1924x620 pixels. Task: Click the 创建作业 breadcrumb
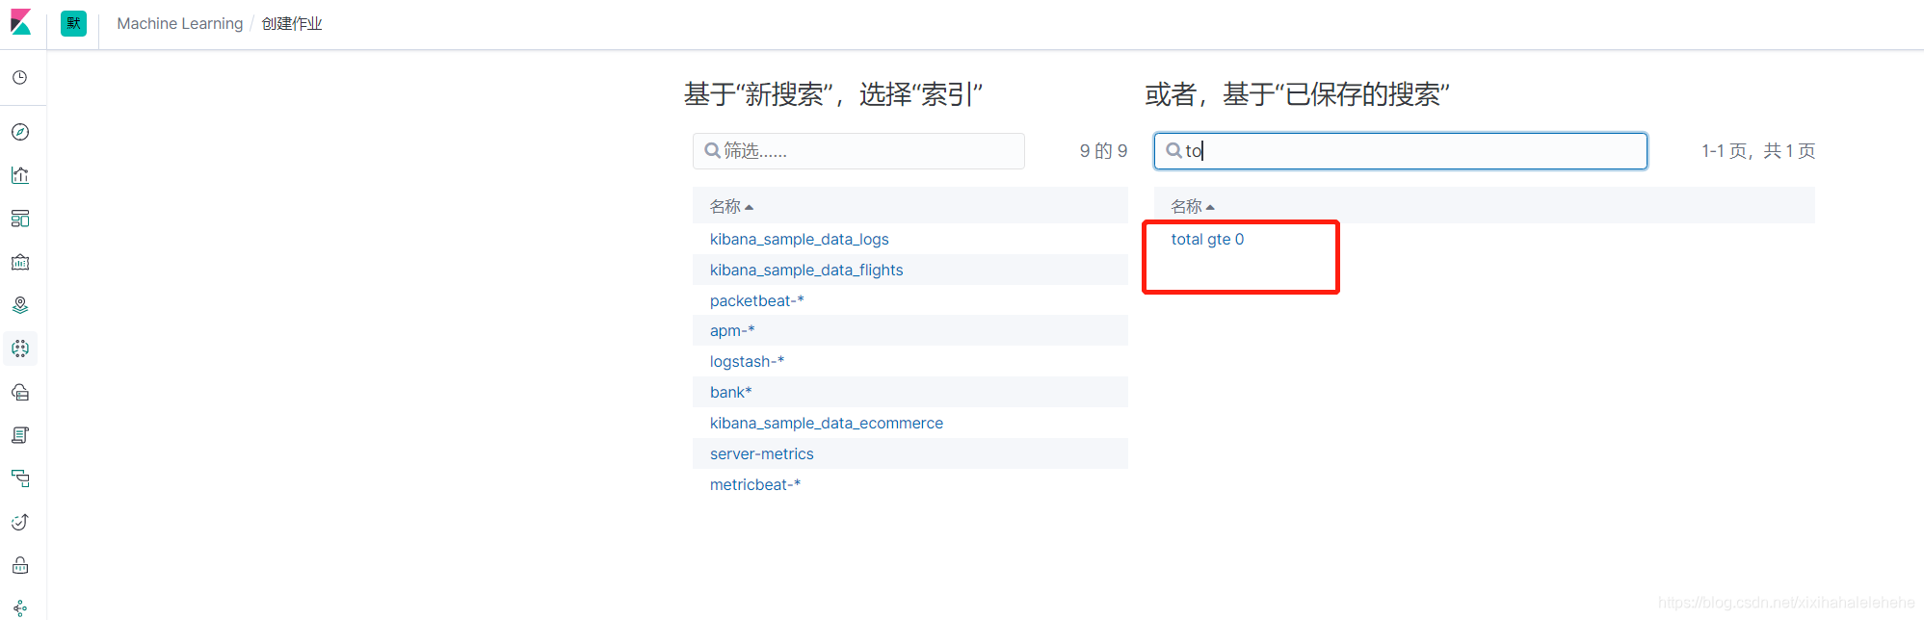(x=292, y=23)
